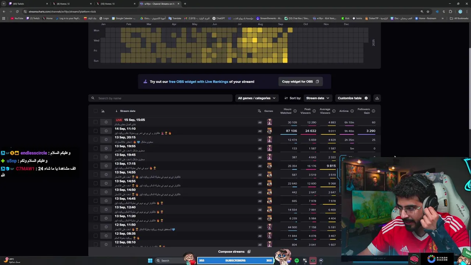Image resolution: width=471 pixels, height=265 pixels.
Task: Click game icon for 15 Sep, 15:05 stream
Action: click(269, 122)
